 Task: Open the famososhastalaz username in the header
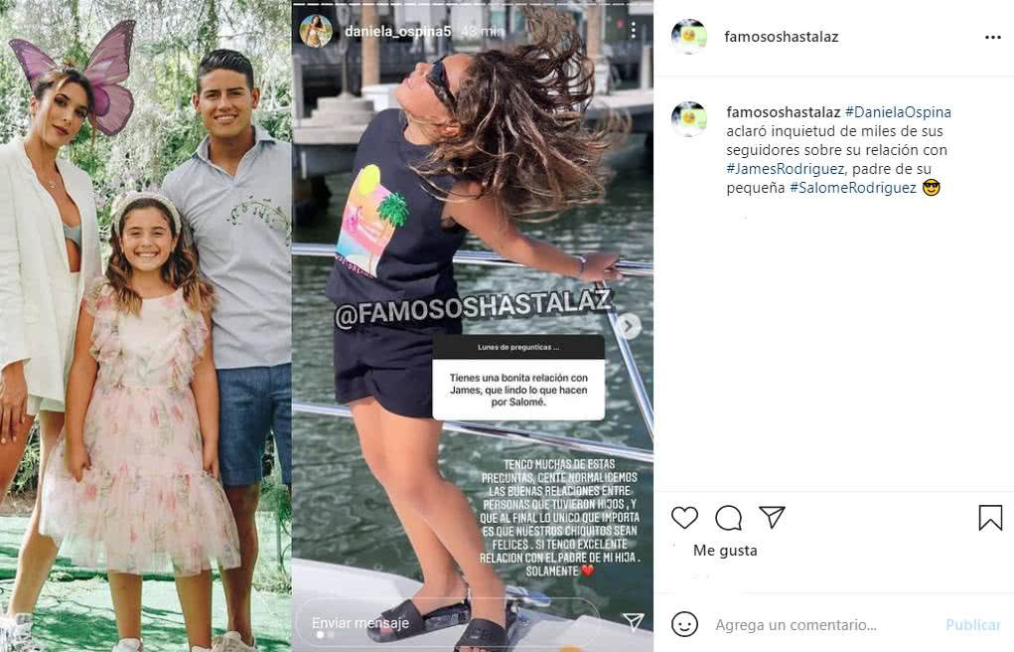[x=782, y=37]
